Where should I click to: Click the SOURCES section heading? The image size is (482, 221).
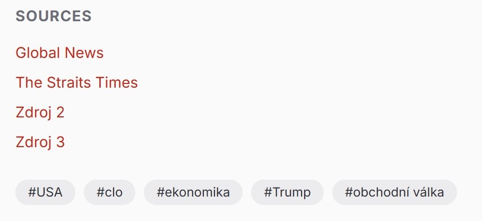pyautogui.click(x=54, y=16)
